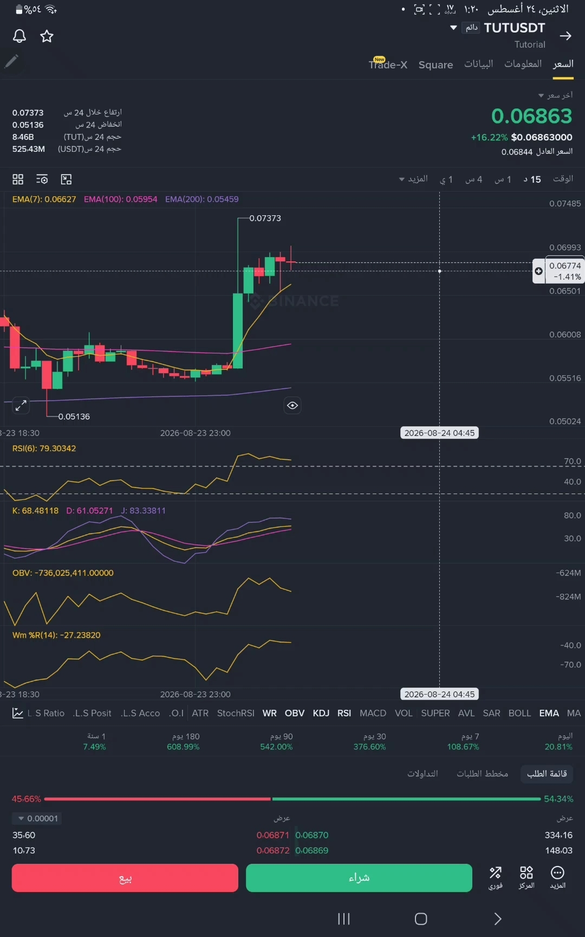Select the 15 minute timeframe
Image resolution: width=585 pixels, height=937 pixels.
pos(532,179)
